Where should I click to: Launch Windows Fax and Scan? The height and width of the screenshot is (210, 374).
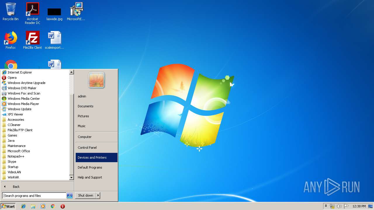(35, 93)
